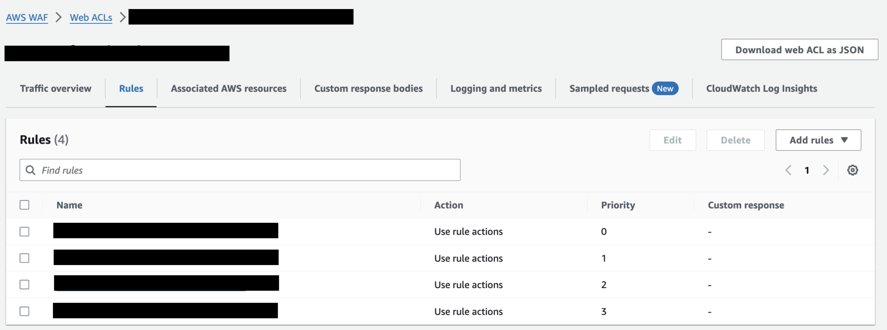This screenshot has width=887, height=330.
Task: Check the box for the priority 3 rule
Action: 25,311
